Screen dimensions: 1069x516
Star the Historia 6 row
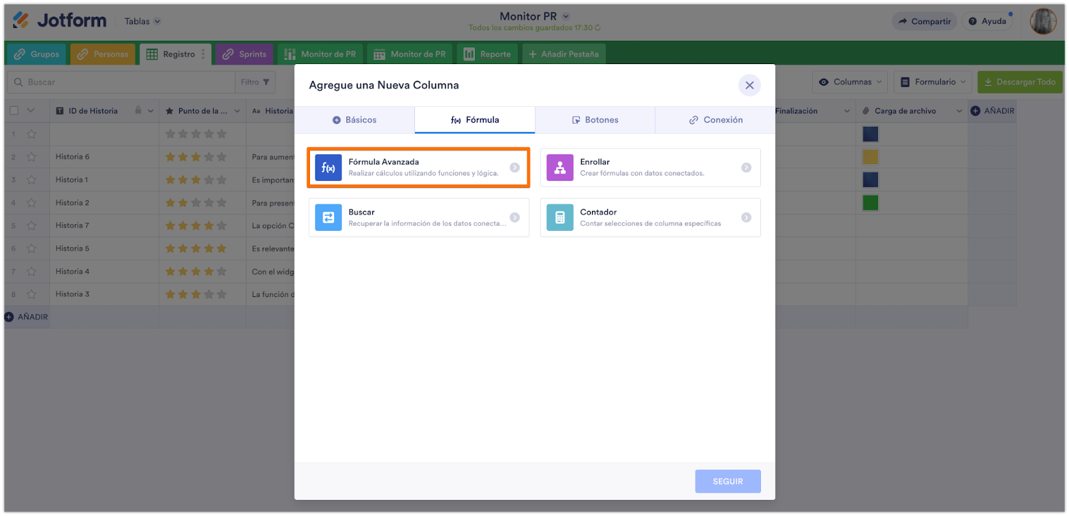[31, 157]
